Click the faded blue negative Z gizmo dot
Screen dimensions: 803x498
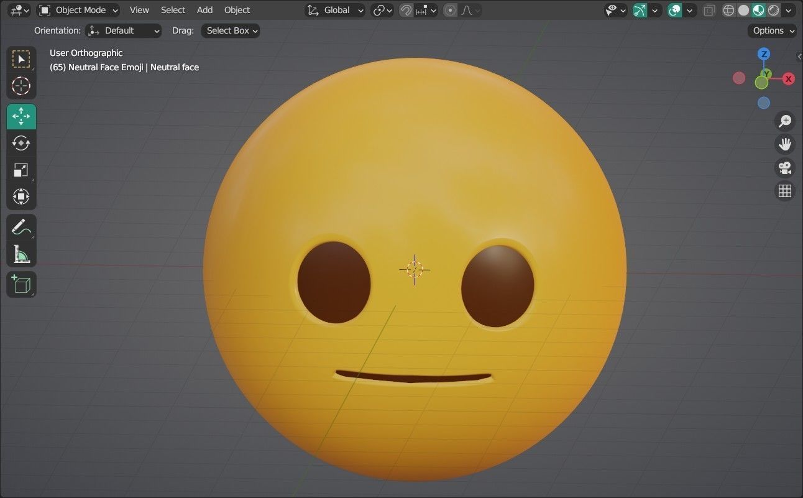(764, 103)
